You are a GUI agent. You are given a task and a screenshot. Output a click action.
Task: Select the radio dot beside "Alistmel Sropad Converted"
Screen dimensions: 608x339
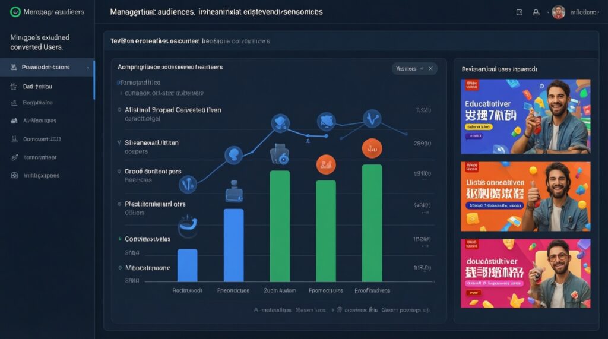(119, 110)
